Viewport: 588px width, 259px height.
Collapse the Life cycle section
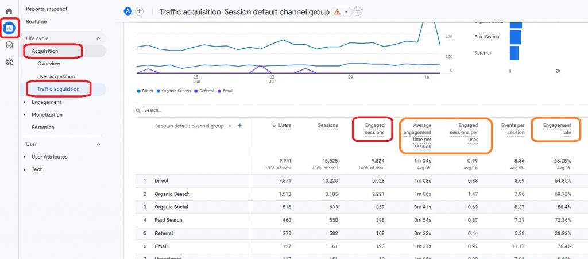(x=99, y=38)
